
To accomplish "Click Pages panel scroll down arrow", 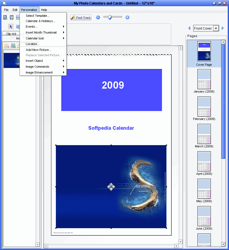I will coord(223,244).
